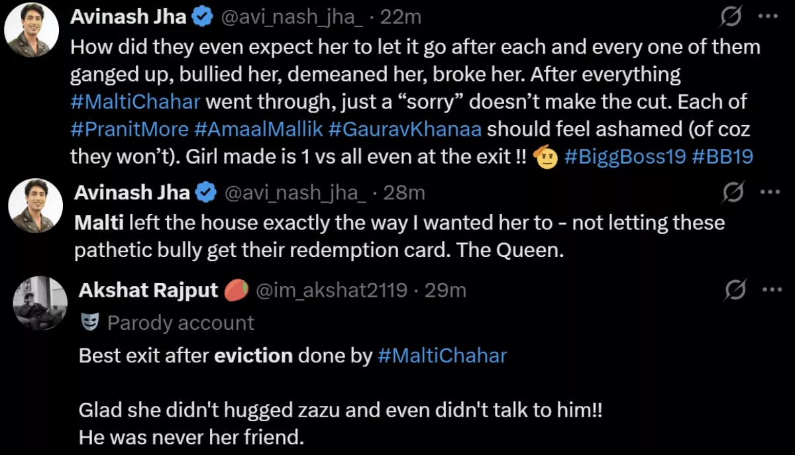Click mango emoji beside Akshat Rajput name
Viewport: 795px width, 455px height.
(237, 290)
